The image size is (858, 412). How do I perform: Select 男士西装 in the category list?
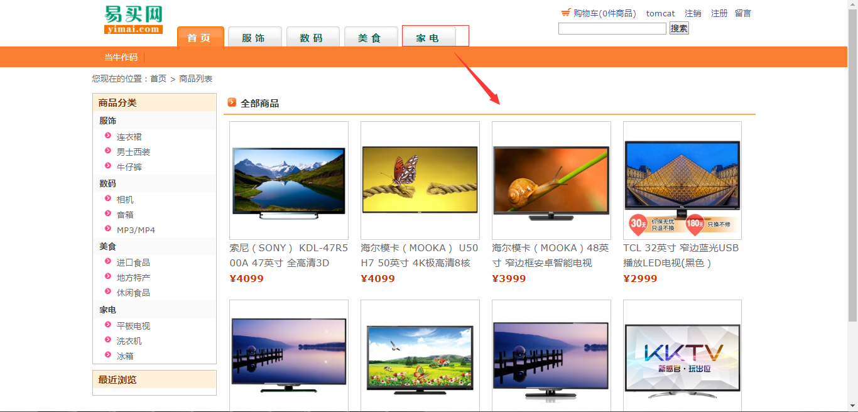tap(134, 152)
